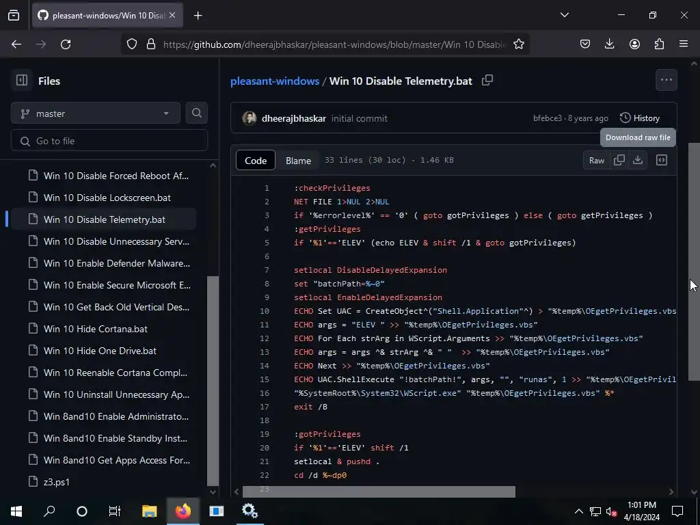Open the file search magnifier button
The height and width of the screenshot is (525, 700).
[x=196, y=113]
